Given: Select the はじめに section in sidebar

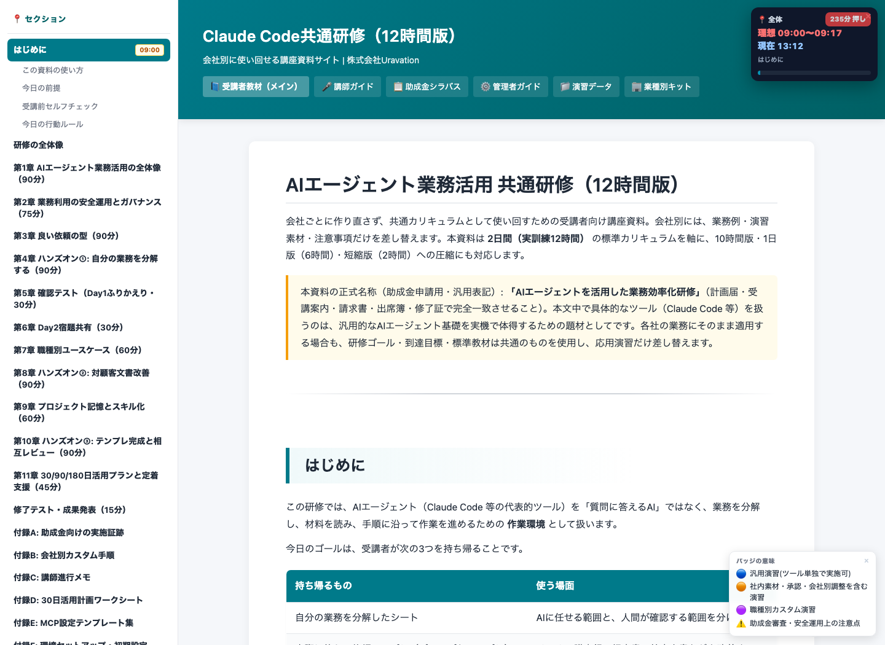Looking at the screenshot, I should tap(88, 50).
